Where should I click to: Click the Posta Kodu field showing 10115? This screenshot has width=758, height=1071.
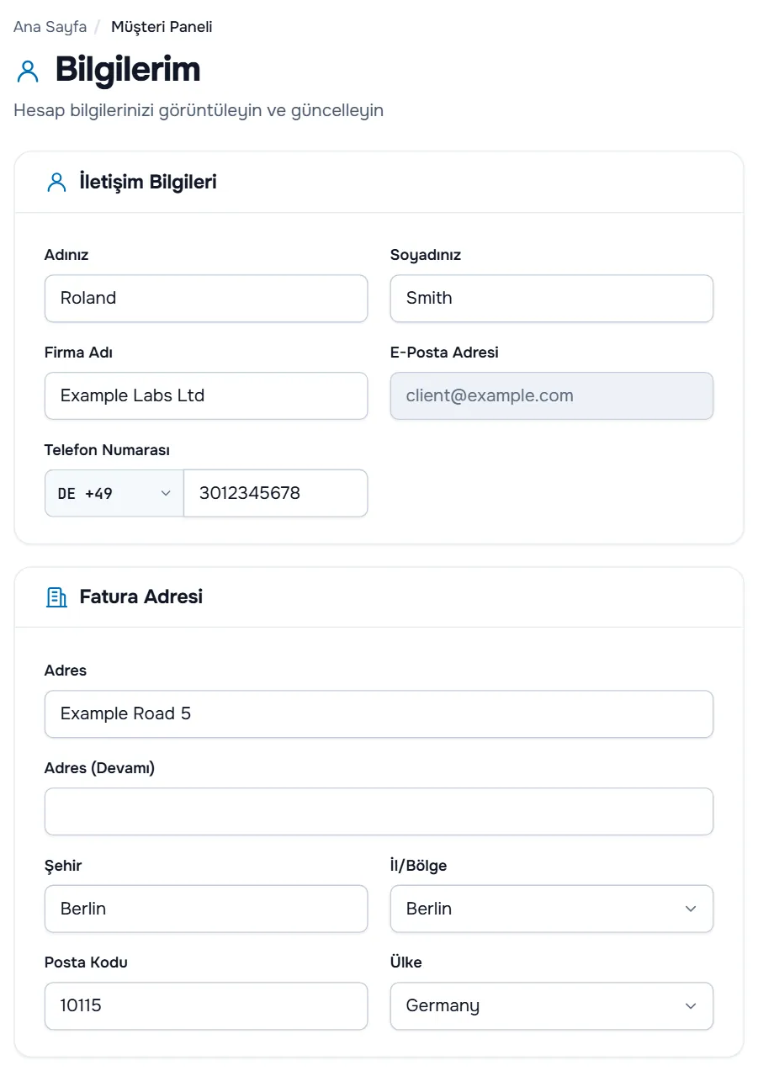coord(206,1006)
